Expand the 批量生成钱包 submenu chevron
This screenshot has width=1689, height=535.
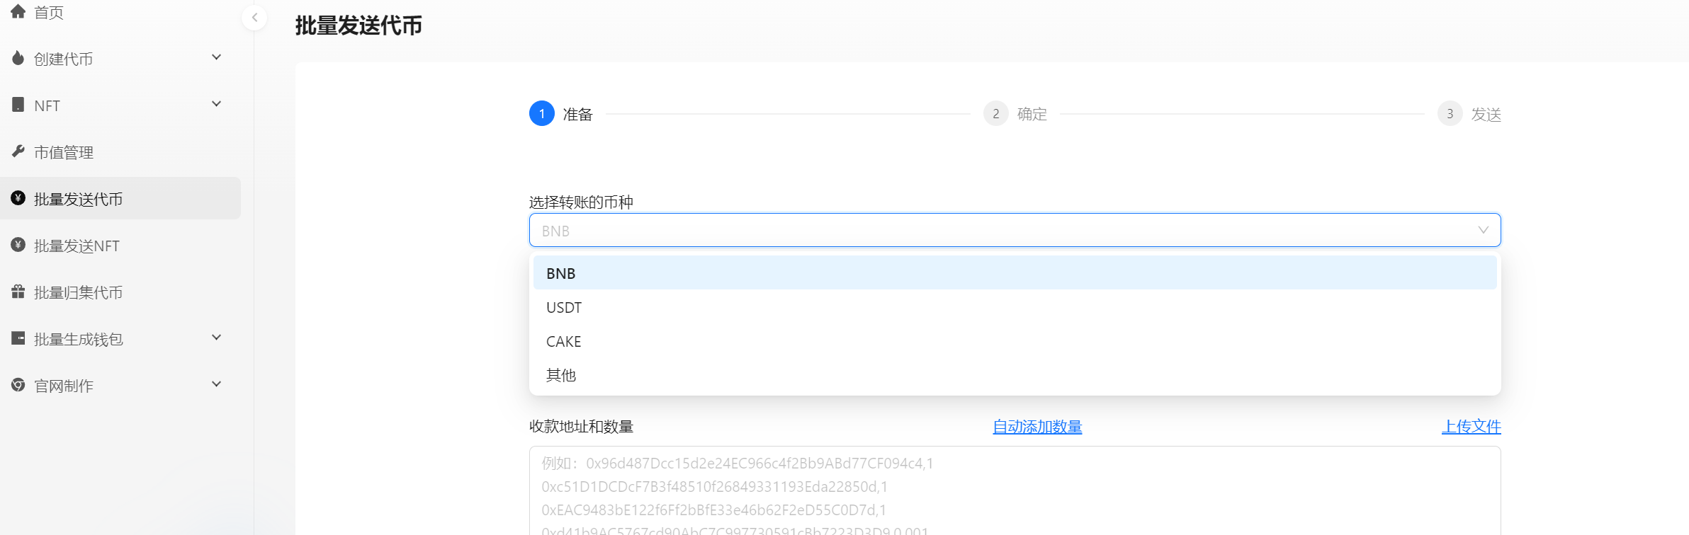point(217,338)
